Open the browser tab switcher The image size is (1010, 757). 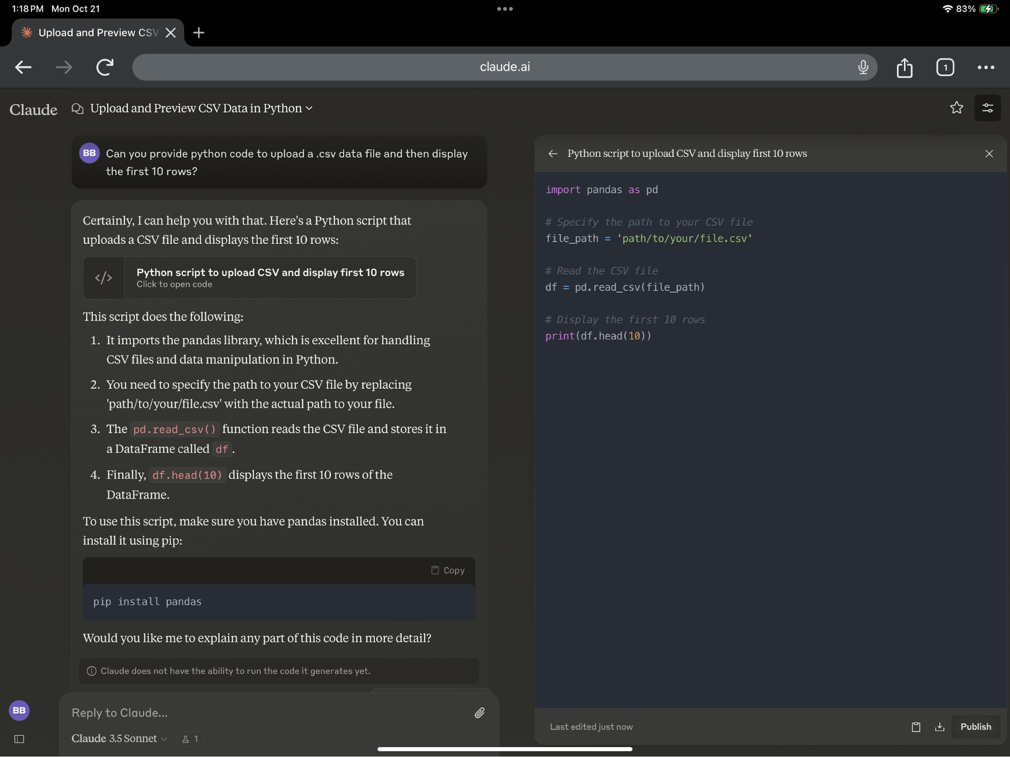click(945, 67)
